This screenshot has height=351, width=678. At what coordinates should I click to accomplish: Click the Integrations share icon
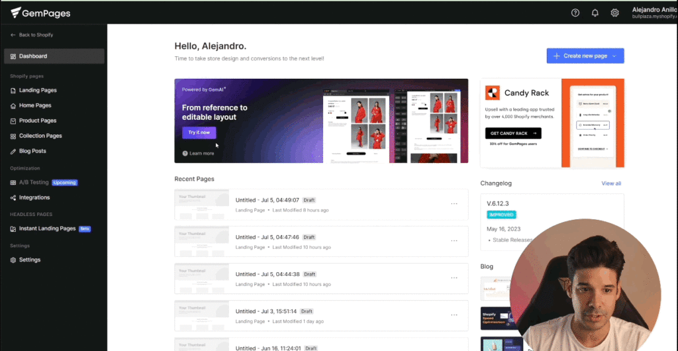coord(13,197)
